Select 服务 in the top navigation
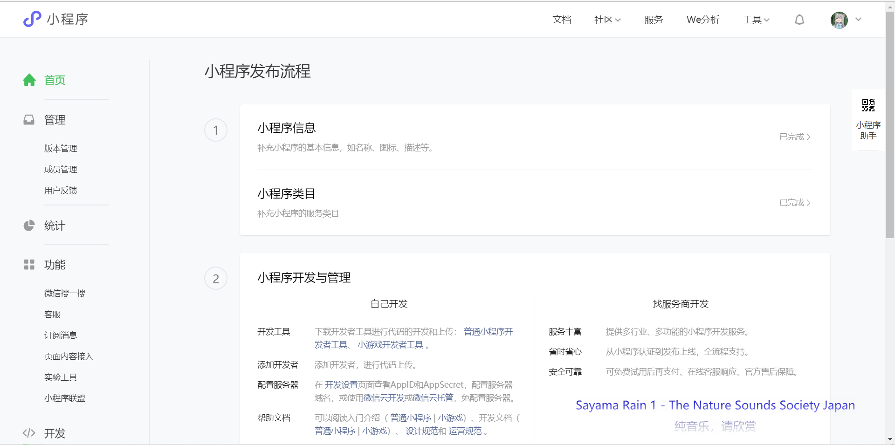The width and height of the screenshot is (895, 445). coord(654,20)
